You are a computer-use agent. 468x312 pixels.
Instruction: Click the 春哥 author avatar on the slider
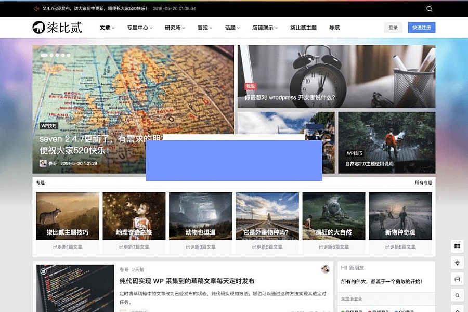tap(43, 163)
